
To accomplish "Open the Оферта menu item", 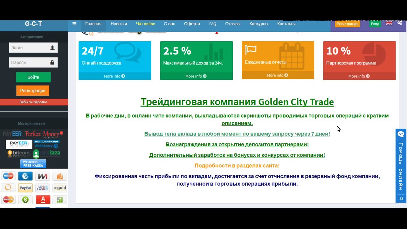I will (x=192, y=24).
